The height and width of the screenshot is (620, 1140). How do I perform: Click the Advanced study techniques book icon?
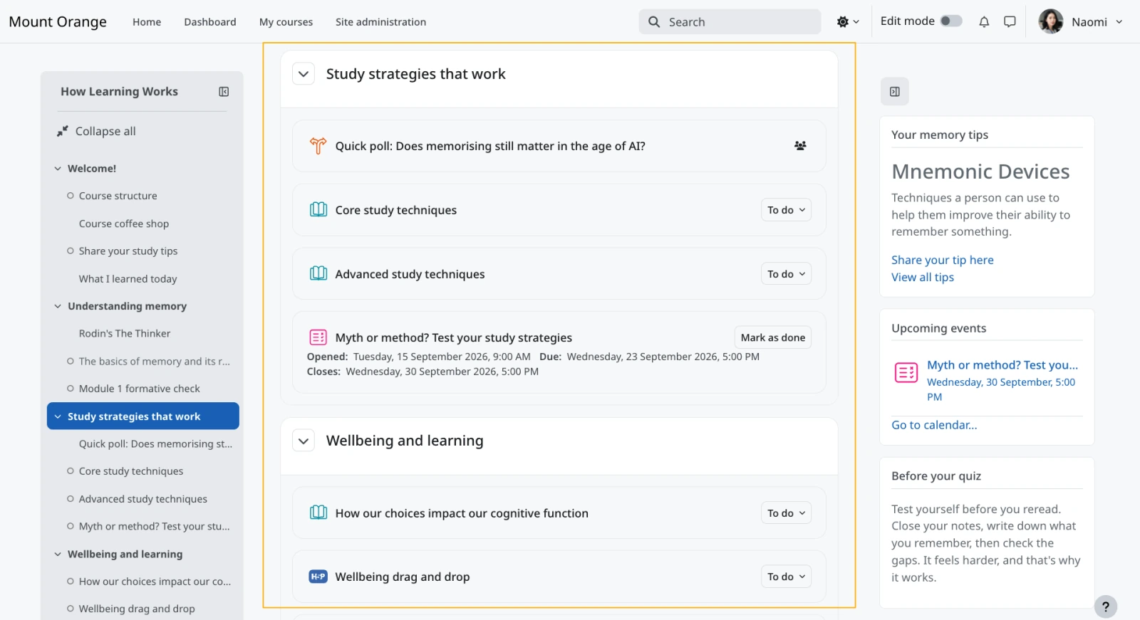tap(318, 274)
